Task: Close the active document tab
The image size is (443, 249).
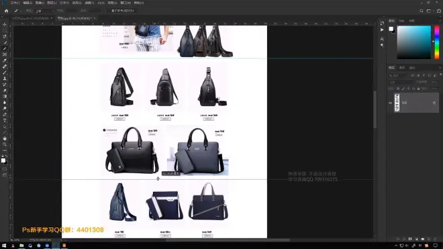Action: click(x=95, y=18)
